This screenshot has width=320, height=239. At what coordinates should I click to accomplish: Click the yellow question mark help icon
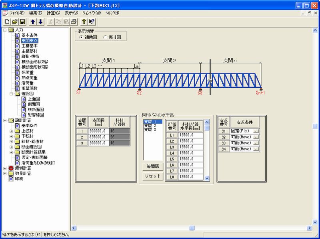[84, 22]
